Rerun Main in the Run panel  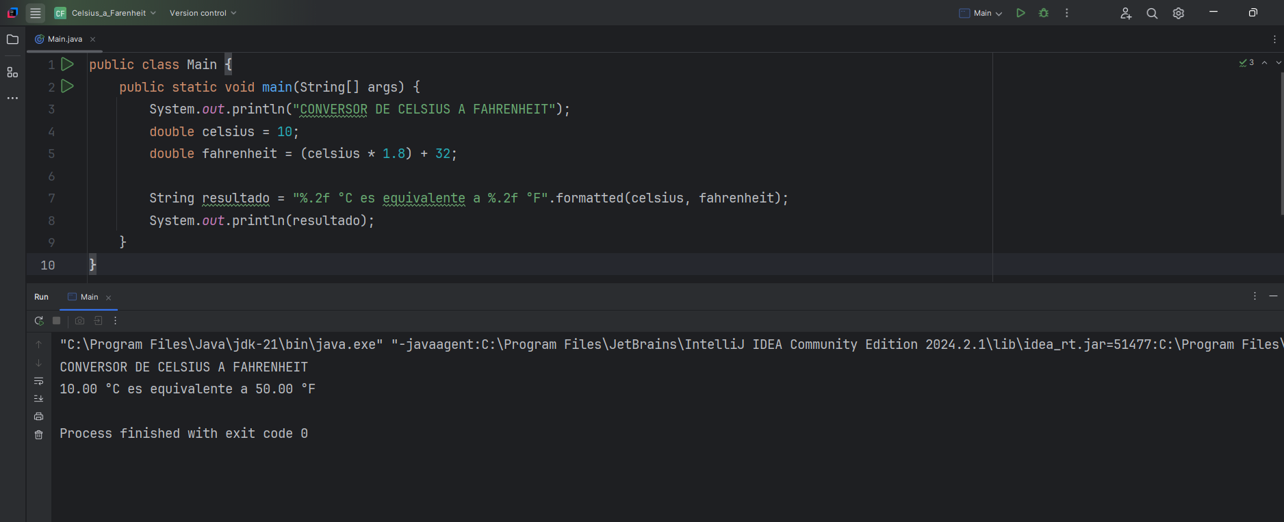[x=39, y=320]
